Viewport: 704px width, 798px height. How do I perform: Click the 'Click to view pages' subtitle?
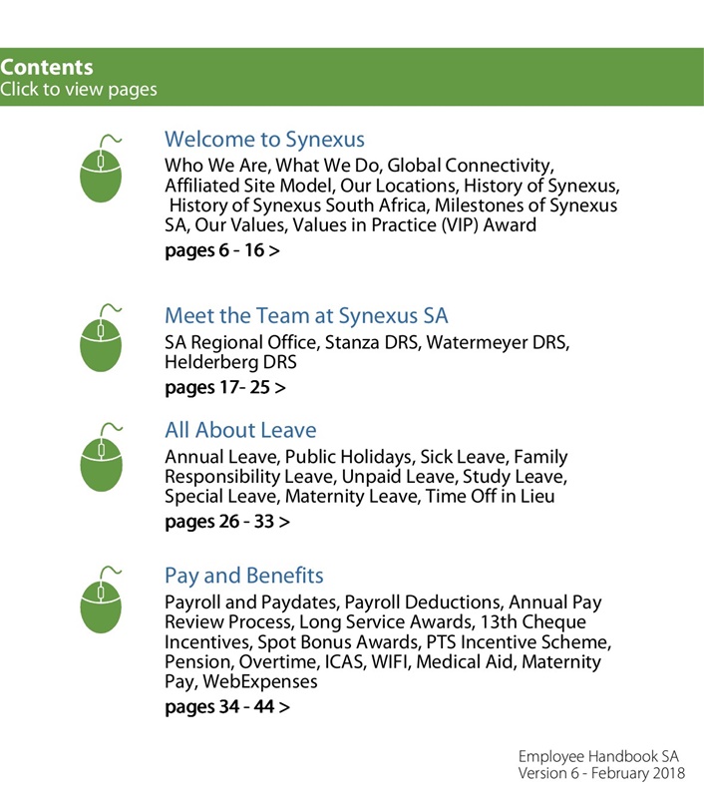coord(79,90)
